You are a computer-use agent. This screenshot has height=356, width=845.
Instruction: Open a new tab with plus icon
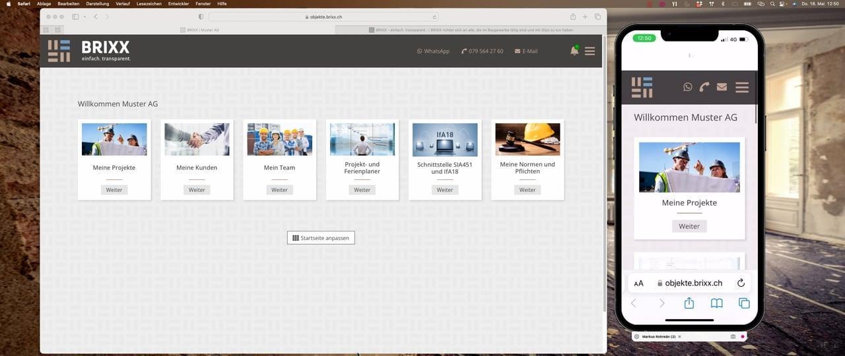[x=585, y=16]
